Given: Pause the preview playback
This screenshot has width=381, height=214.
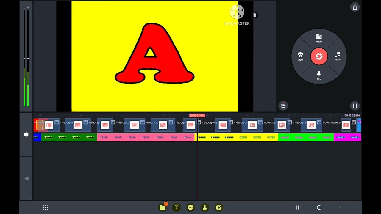Looking at the screenshot, I should click(x=355, y=106).
